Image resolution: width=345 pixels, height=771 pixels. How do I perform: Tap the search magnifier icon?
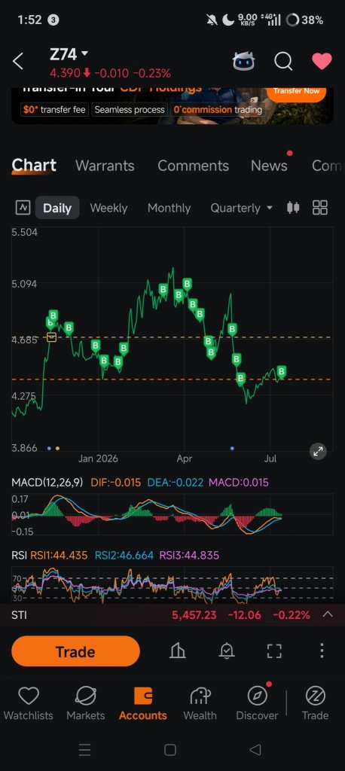pos(283,62)
